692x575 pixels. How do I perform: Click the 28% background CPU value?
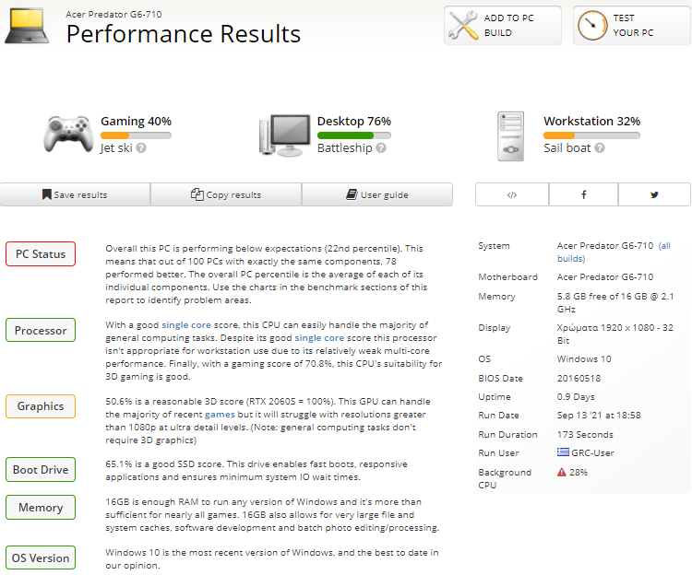pyautogui.click(x=579, y=473)
